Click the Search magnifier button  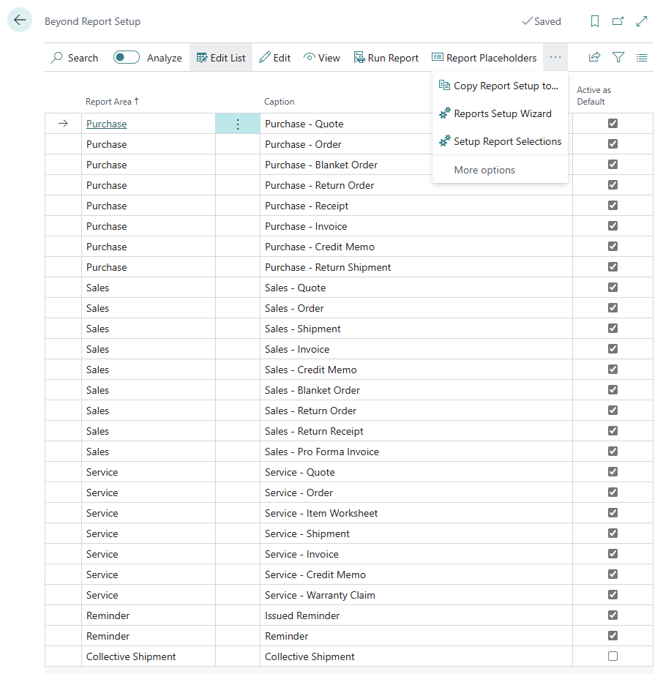[x=74, y=58]
